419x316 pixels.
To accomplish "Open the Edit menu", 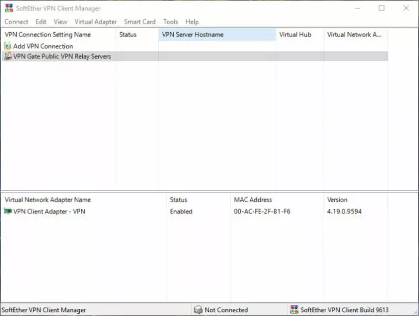I will click(x=41, y=22).
